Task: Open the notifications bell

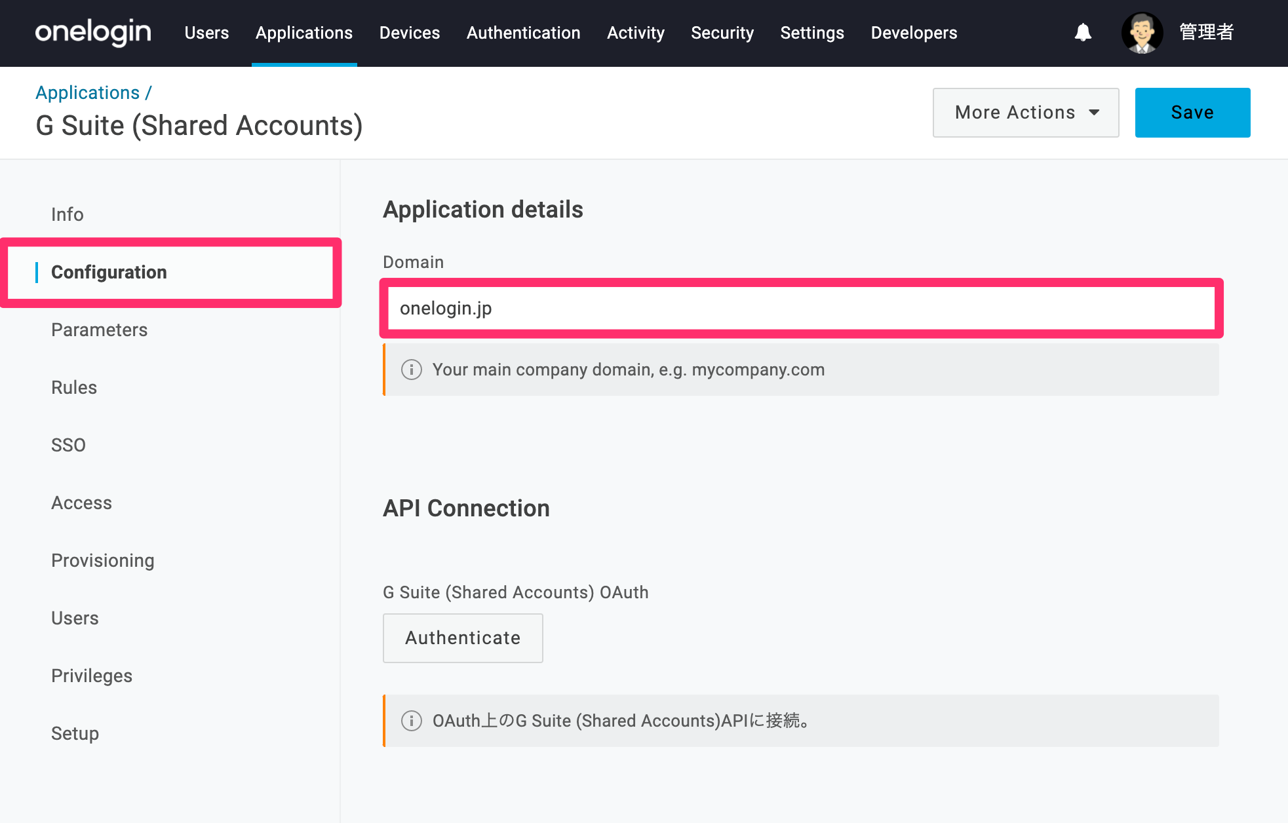Action: [1083, 32]
